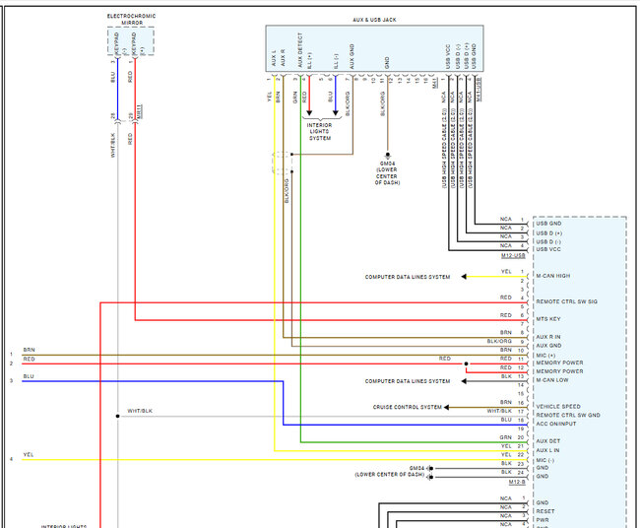The image size is (640, 528).
Task: Click the PWR pin label
Action: (543, 520)
